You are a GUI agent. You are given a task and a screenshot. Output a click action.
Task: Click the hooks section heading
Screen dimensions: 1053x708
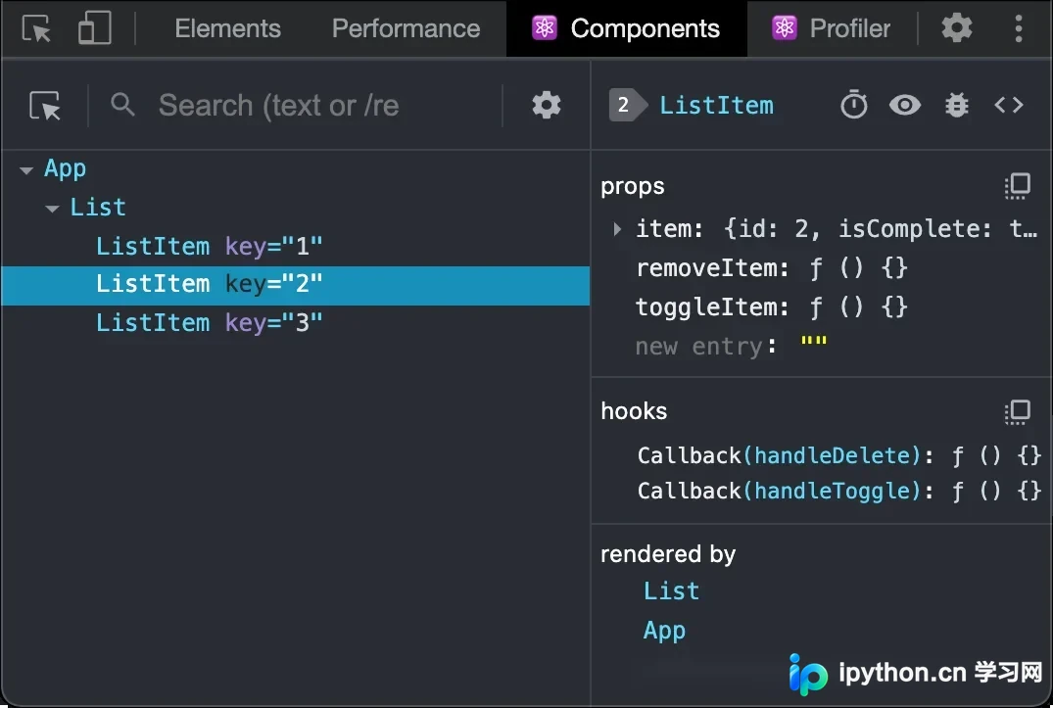point(634,410)
